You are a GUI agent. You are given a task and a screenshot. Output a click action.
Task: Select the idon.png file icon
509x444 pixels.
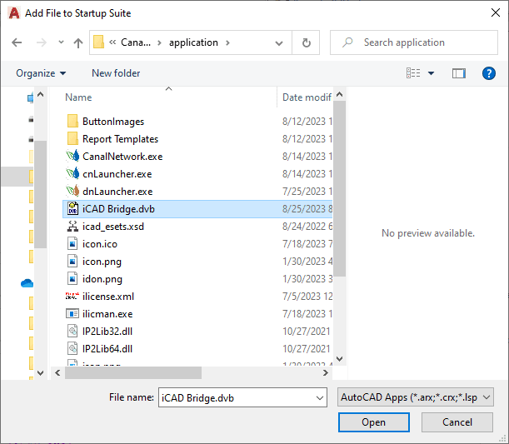[x=72, y=279]
